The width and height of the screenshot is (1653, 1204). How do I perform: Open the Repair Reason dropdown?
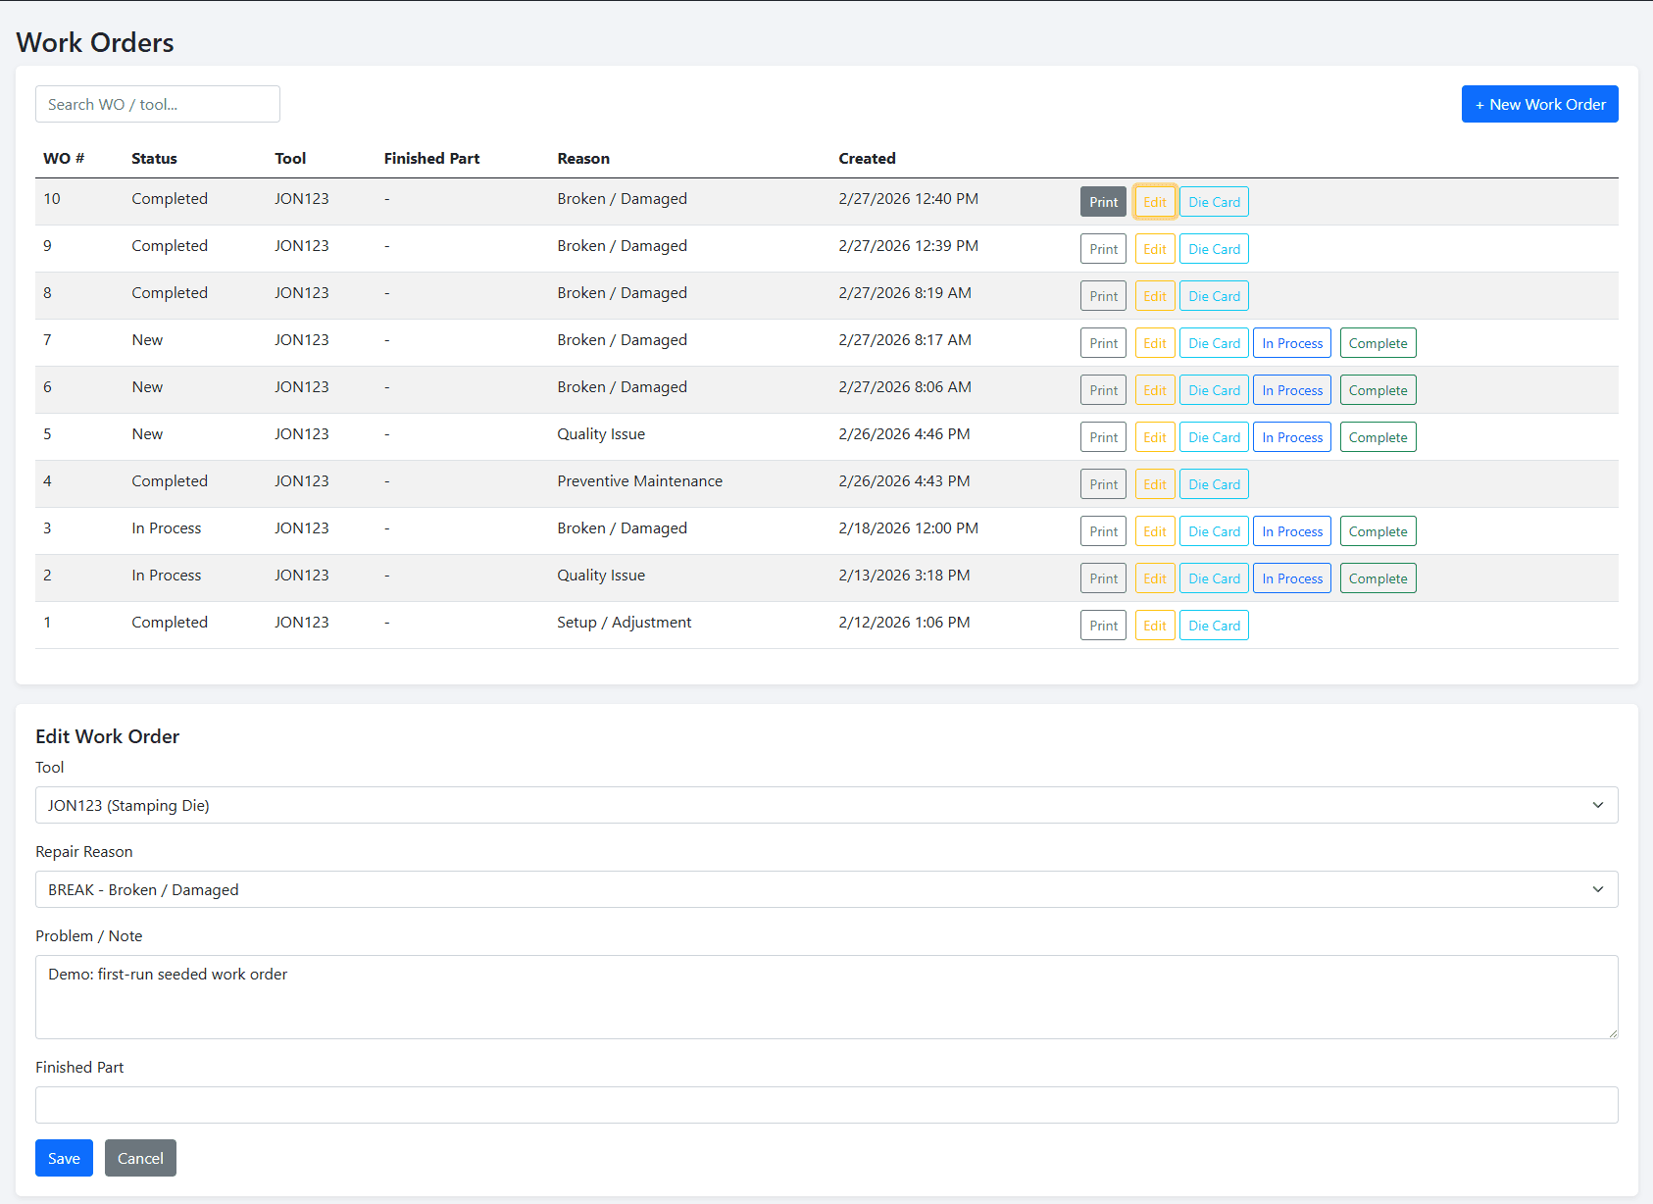click(826, 889)
